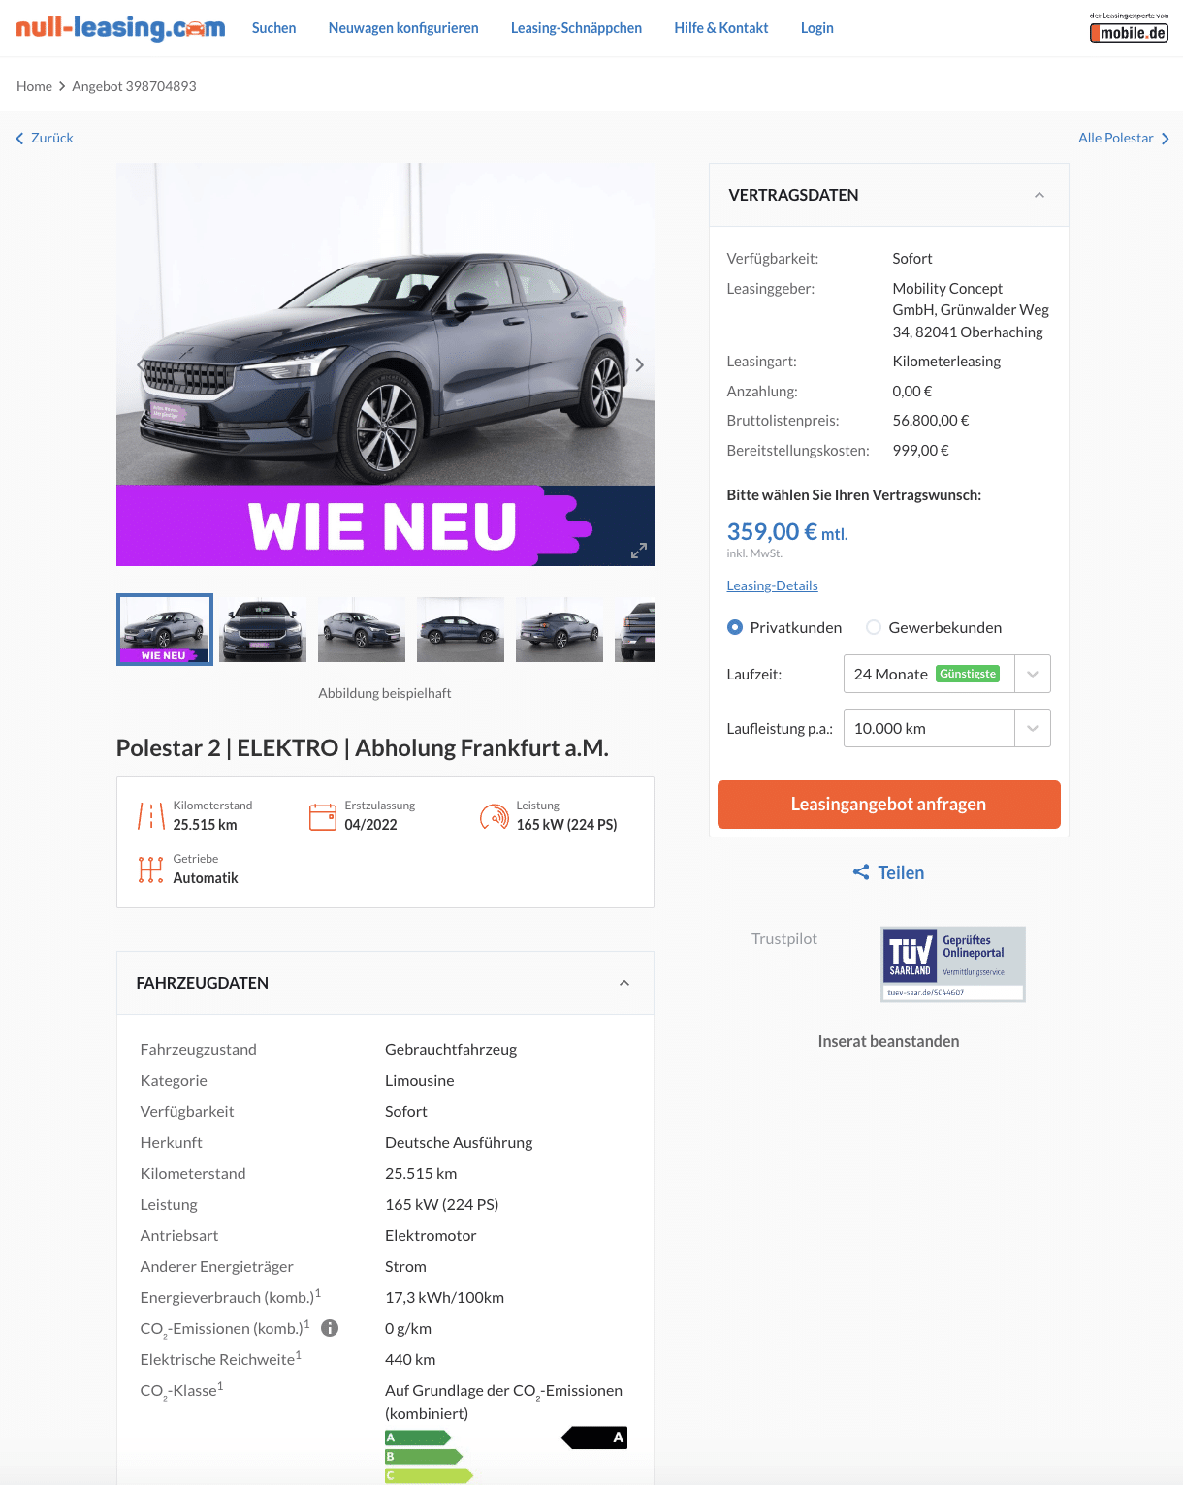Select the Privatkunden radio button

coord(735,627)
